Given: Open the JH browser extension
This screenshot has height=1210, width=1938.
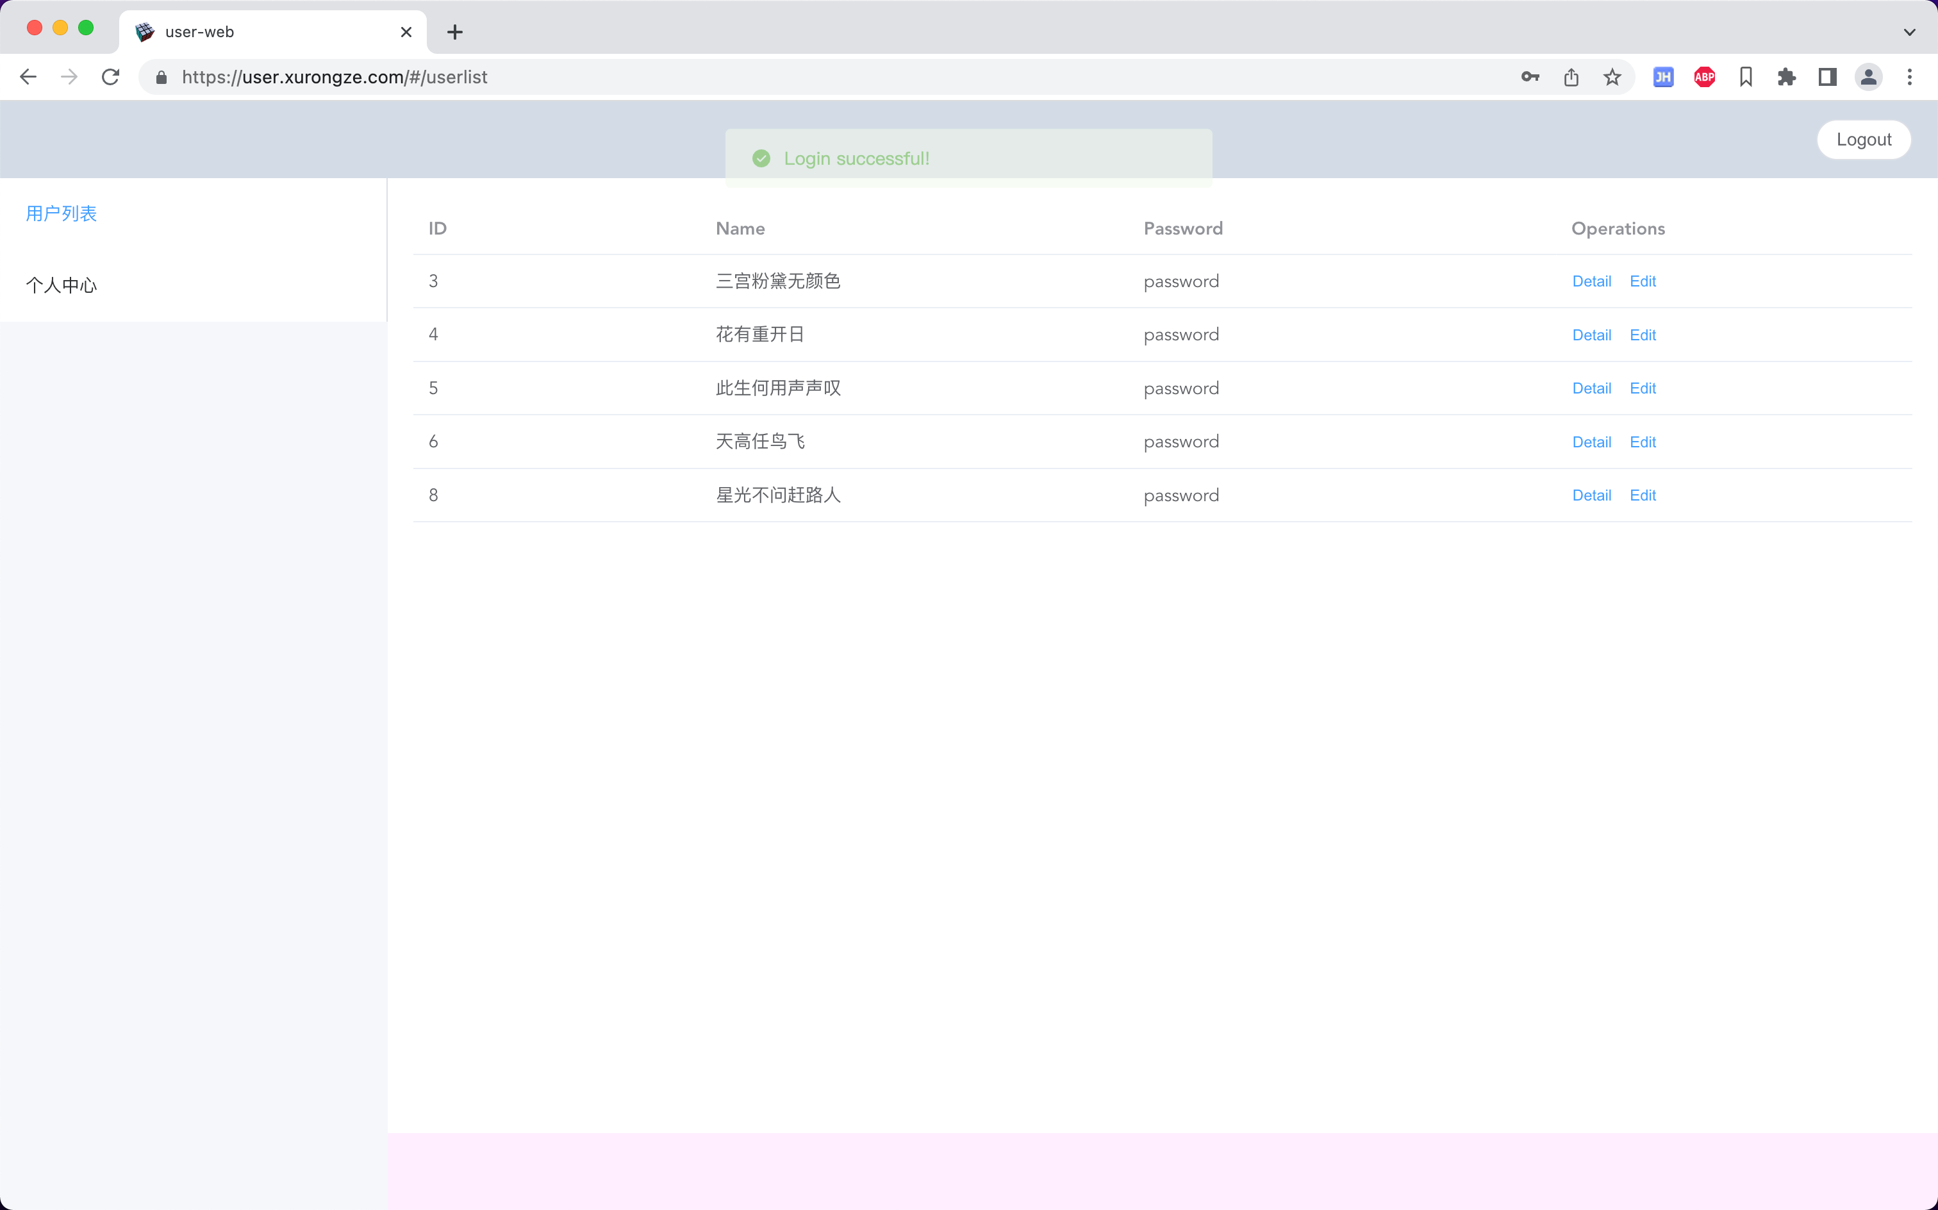Looking at the screenshot, I should pyautogui.click(x=1662, y=77).
